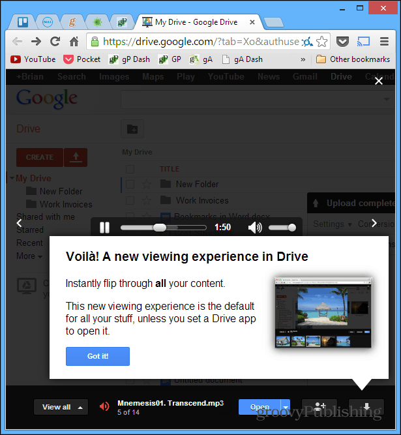Reload the page

pos(55,42)
